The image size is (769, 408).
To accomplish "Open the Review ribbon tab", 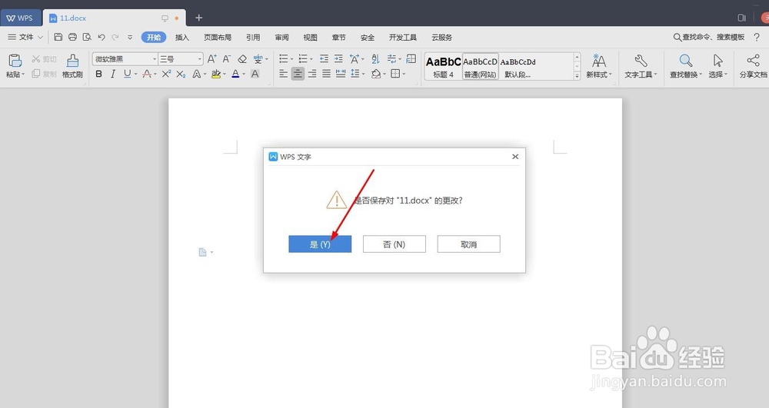I will point(281,37).
